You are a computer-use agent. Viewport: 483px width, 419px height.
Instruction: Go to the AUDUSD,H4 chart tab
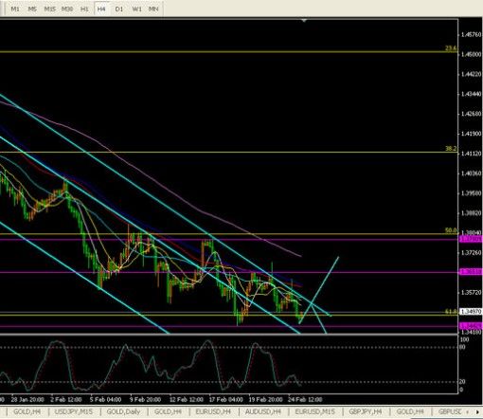pos(263,411)
